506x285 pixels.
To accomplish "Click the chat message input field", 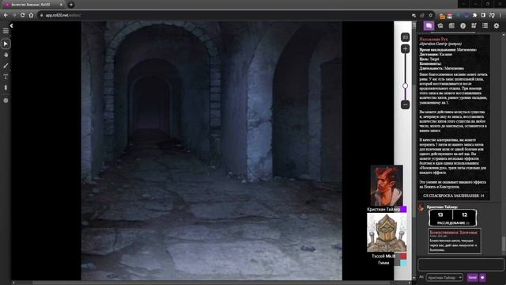I will (461, 264).
